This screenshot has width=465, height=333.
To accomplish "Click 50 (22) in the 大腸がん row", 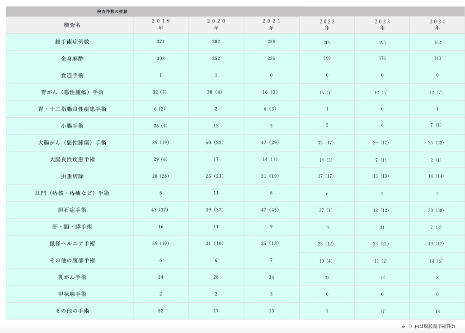I will click(215, 143).
